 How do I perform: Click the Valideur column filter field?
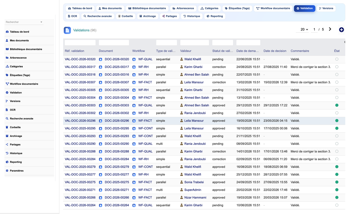pyautogui.click(x=195, y=43)
